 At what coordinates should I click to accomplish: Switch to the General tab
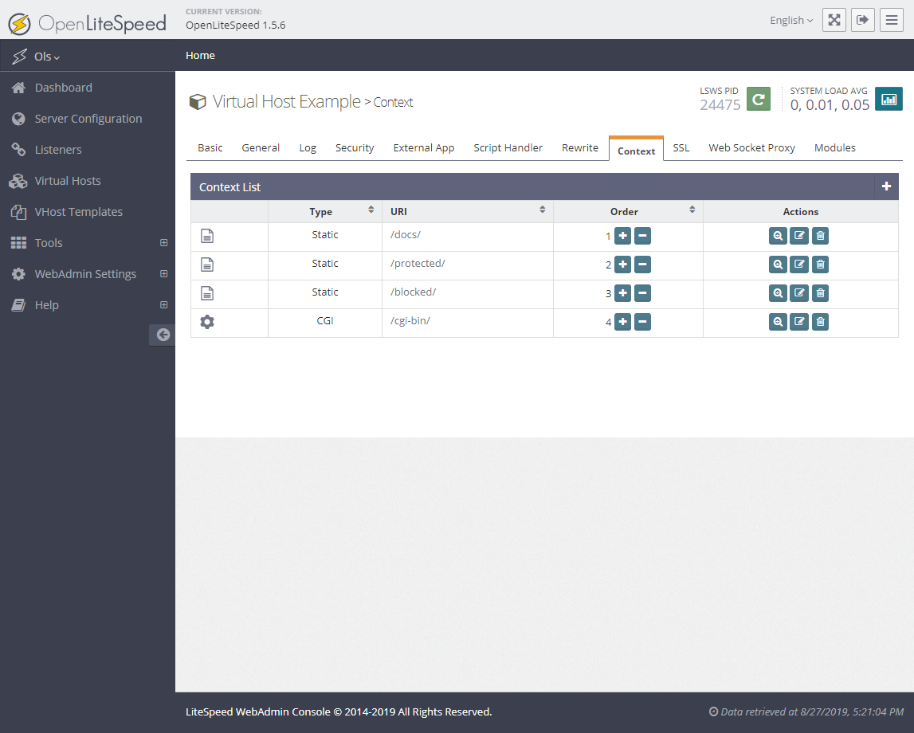261,148
